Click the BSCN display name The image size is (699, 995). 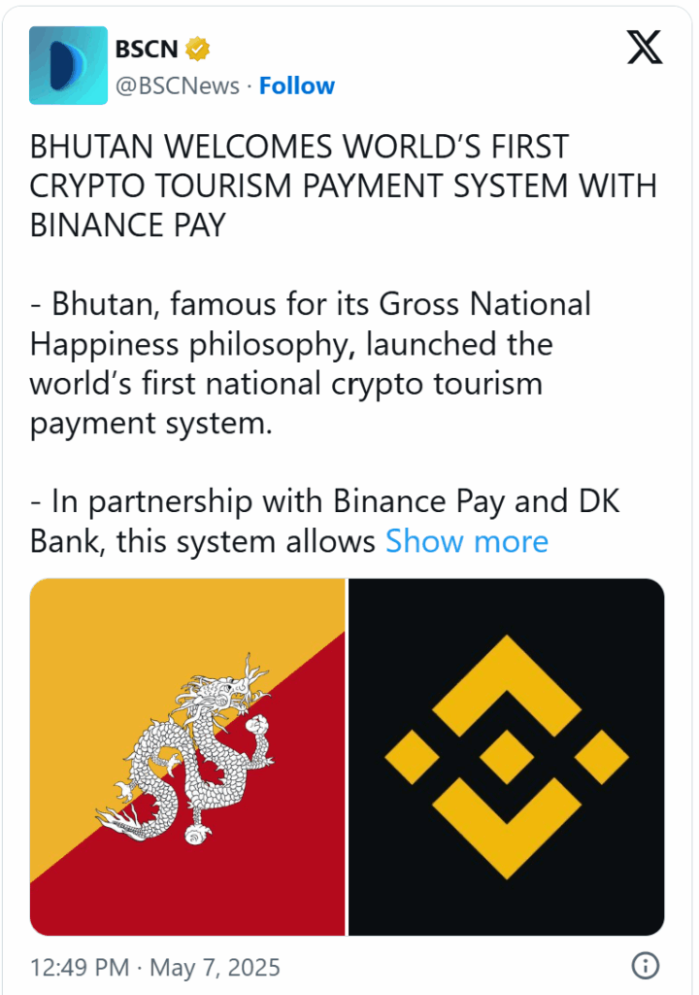tap(146, 49)
